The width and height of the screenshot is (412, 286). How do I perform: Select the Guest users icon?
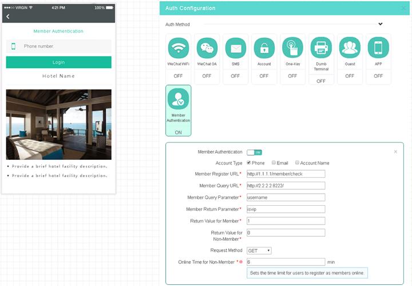pos(350,48)
